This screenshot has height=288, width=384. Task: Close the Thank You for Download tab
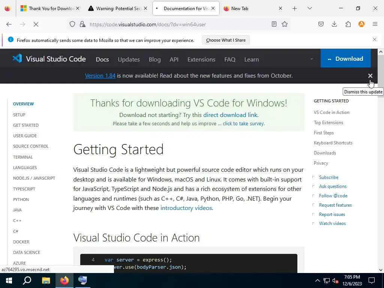[x=78, y=8]
